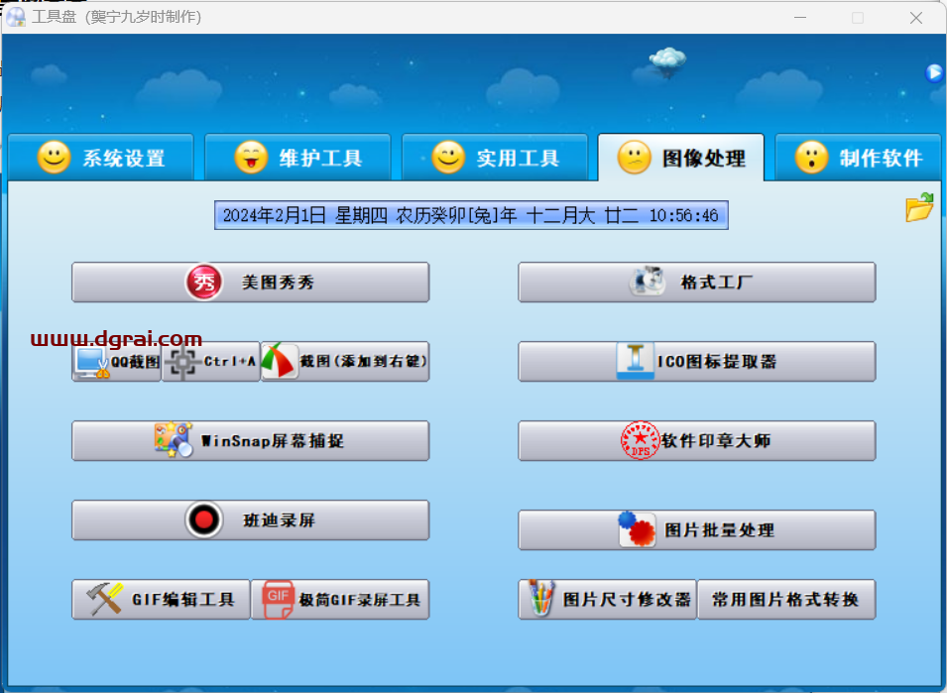Image resolution: width=947 pixels, height=693 pixels.
Task: Click the 格式工厂 app icon
Action: click(648, 282)
